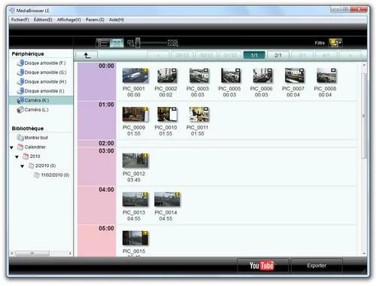
Task: Select Disque amovible (F:) device
Action: click(x=42, y=63)
